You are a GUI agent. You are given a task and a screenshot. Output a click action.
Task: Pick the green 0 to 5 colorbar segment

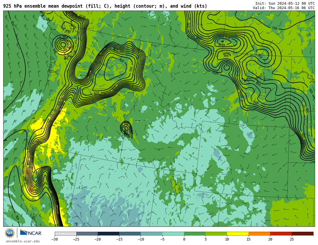pyautogui.click(x=195, y=234)
